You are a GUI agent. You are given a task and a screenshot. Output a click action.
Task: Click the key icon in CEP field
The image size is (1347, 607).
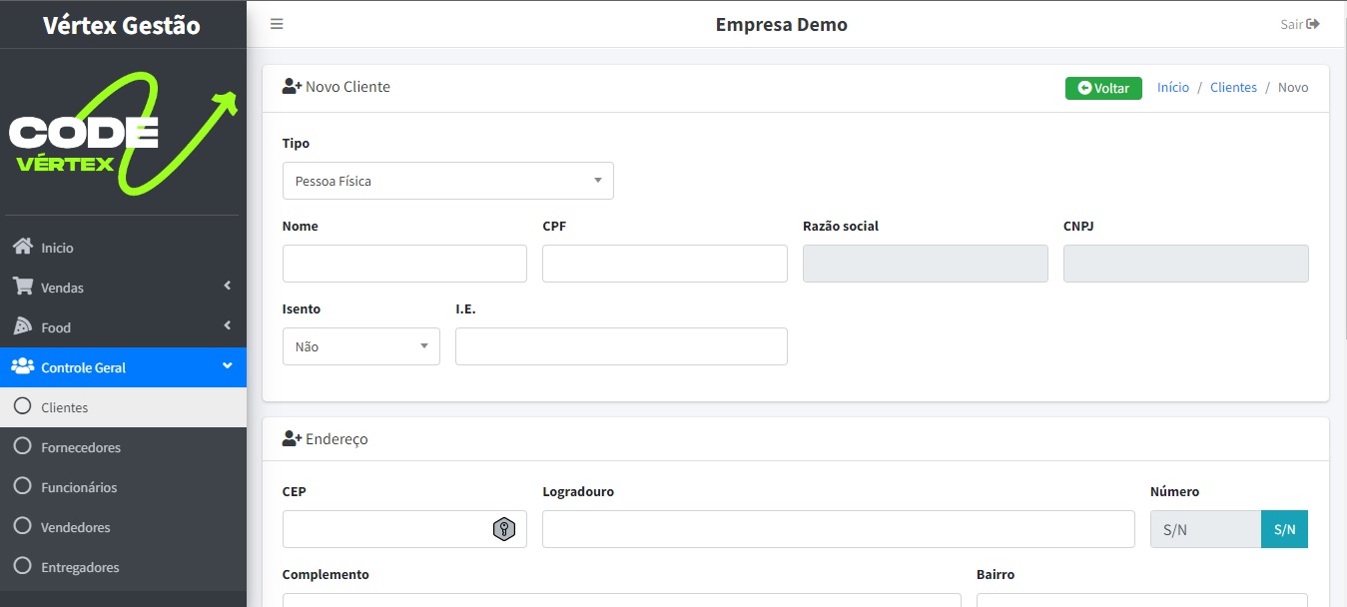click(504, 529)
